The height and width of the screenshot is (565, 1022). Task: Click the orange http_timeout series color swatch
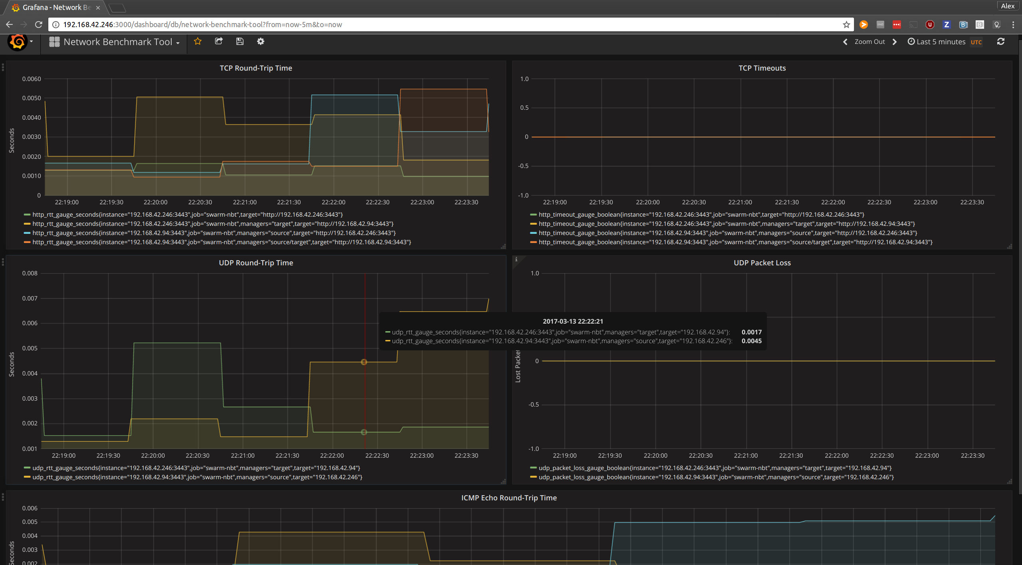[x=533, y=242]
